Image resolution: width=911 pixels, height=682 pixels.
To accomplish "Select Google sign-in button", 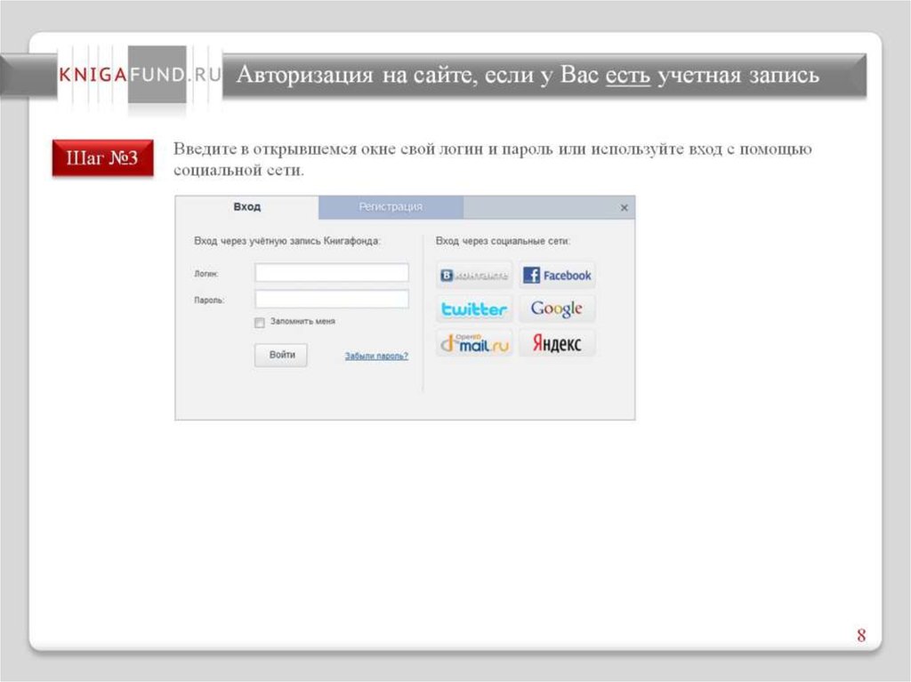I will click(557, 309).
